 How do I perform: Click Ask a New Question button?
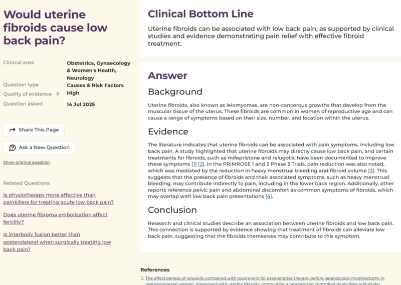tap(39, 147)
